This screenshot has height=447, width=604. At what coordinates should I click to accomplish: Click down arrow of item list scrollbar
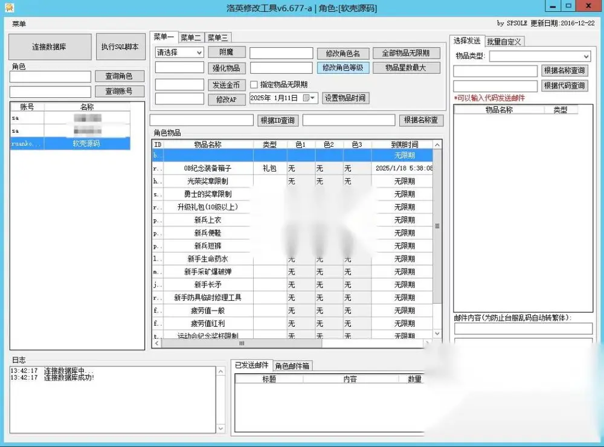(x=437, y=333)
